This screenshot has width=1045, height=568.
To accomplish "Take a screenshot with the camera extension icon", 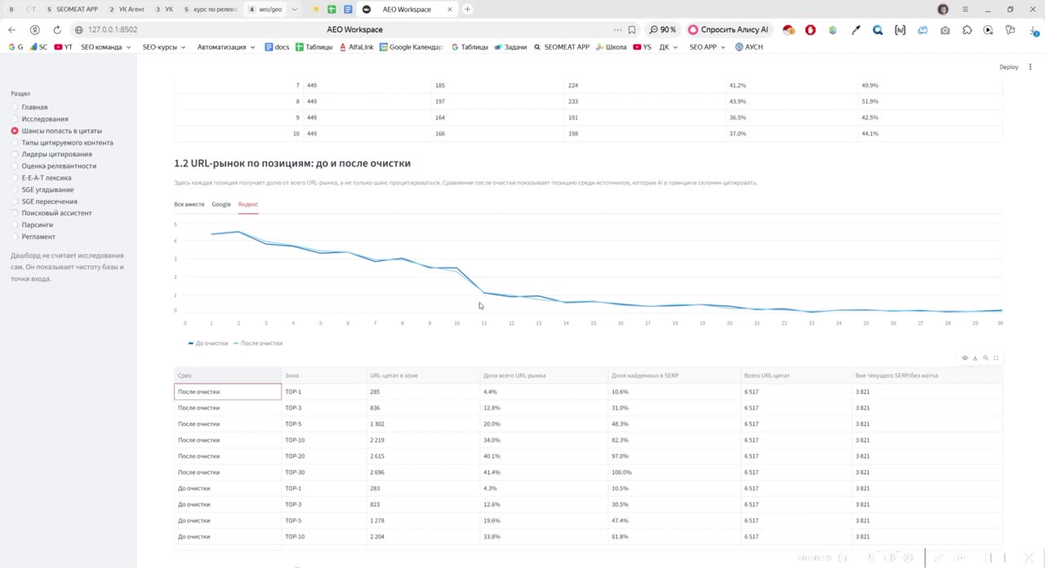I will coord(945,29).
